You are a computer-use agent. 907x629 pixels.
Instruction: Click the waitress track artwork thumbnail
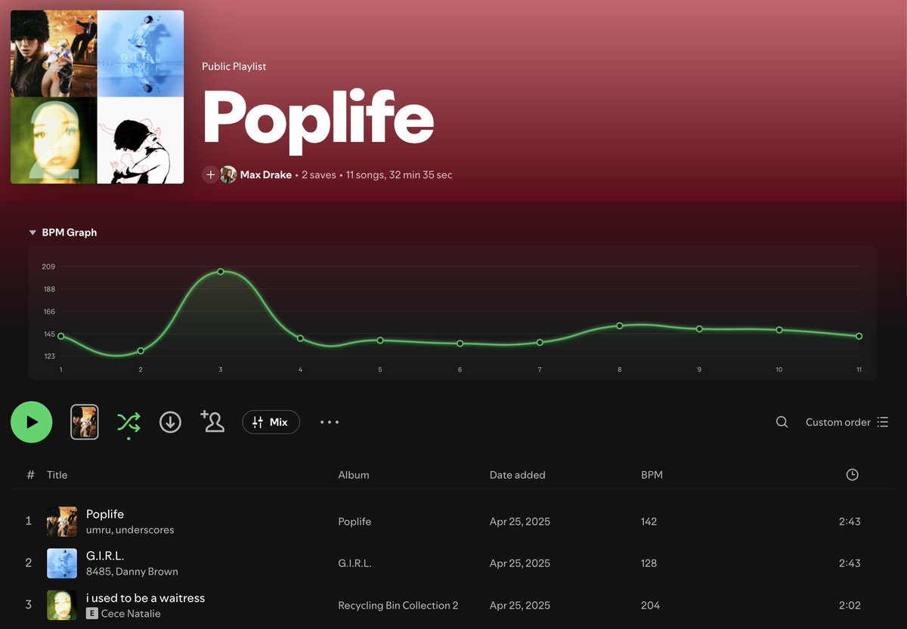pyautogui.click(x=62, y=606)
